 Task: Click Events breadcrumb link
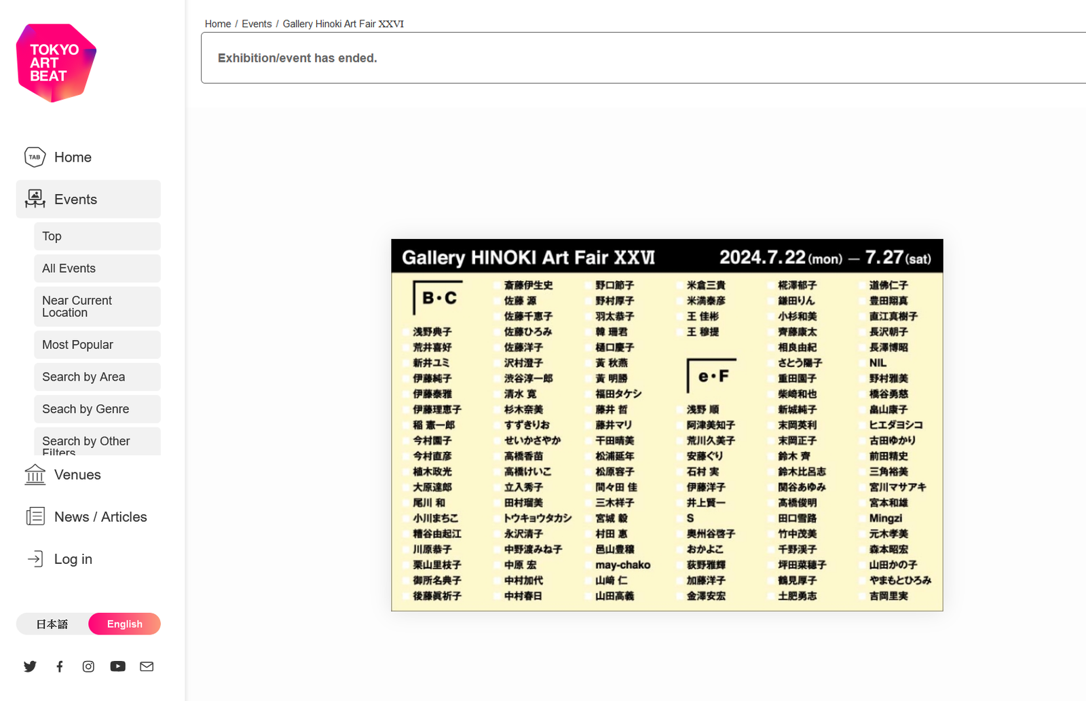click(257, 24)
